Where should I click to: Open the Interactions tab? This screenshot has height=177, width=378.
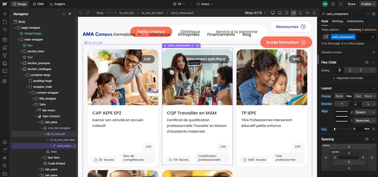(355, 21)
